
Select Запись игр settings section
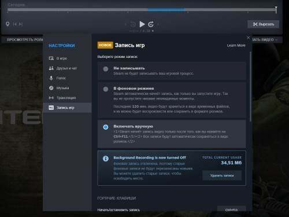[67, 108]
